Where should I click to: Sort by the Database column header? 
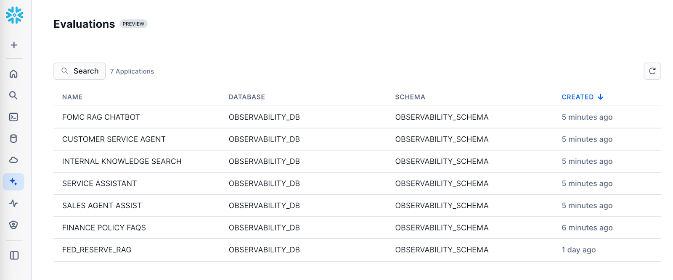pos(247,97)
